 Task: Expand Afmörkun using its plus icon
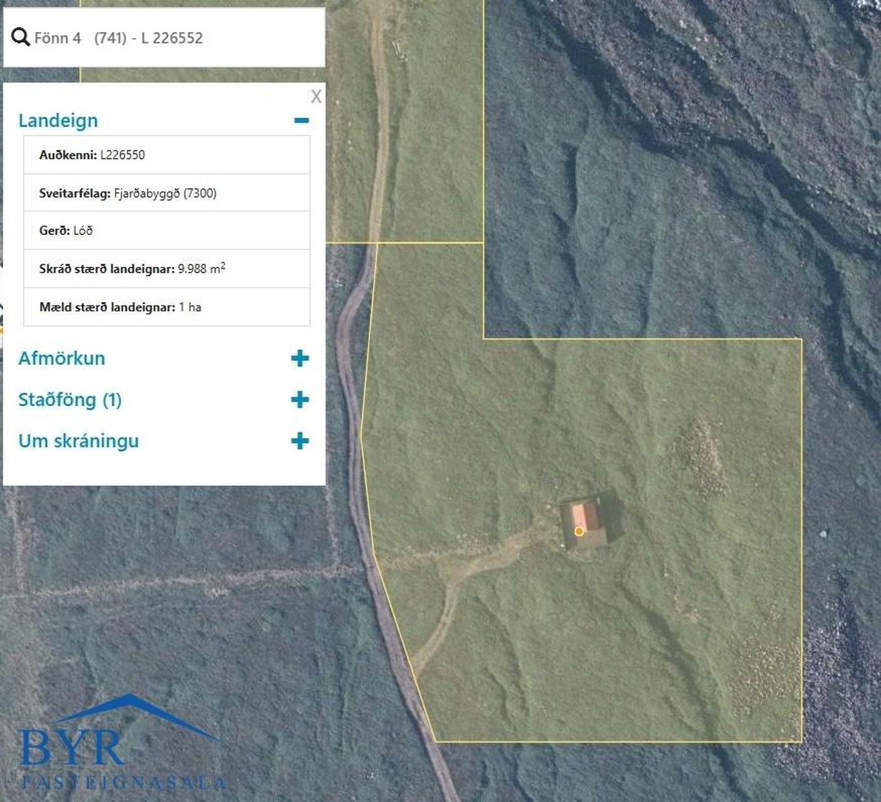(300, 358)
